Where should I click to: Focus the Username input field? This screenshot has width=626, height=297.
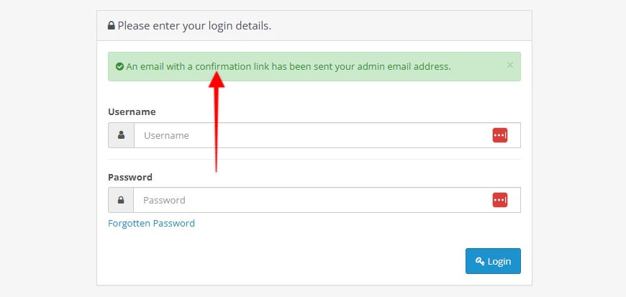click(x=327, y=135)
